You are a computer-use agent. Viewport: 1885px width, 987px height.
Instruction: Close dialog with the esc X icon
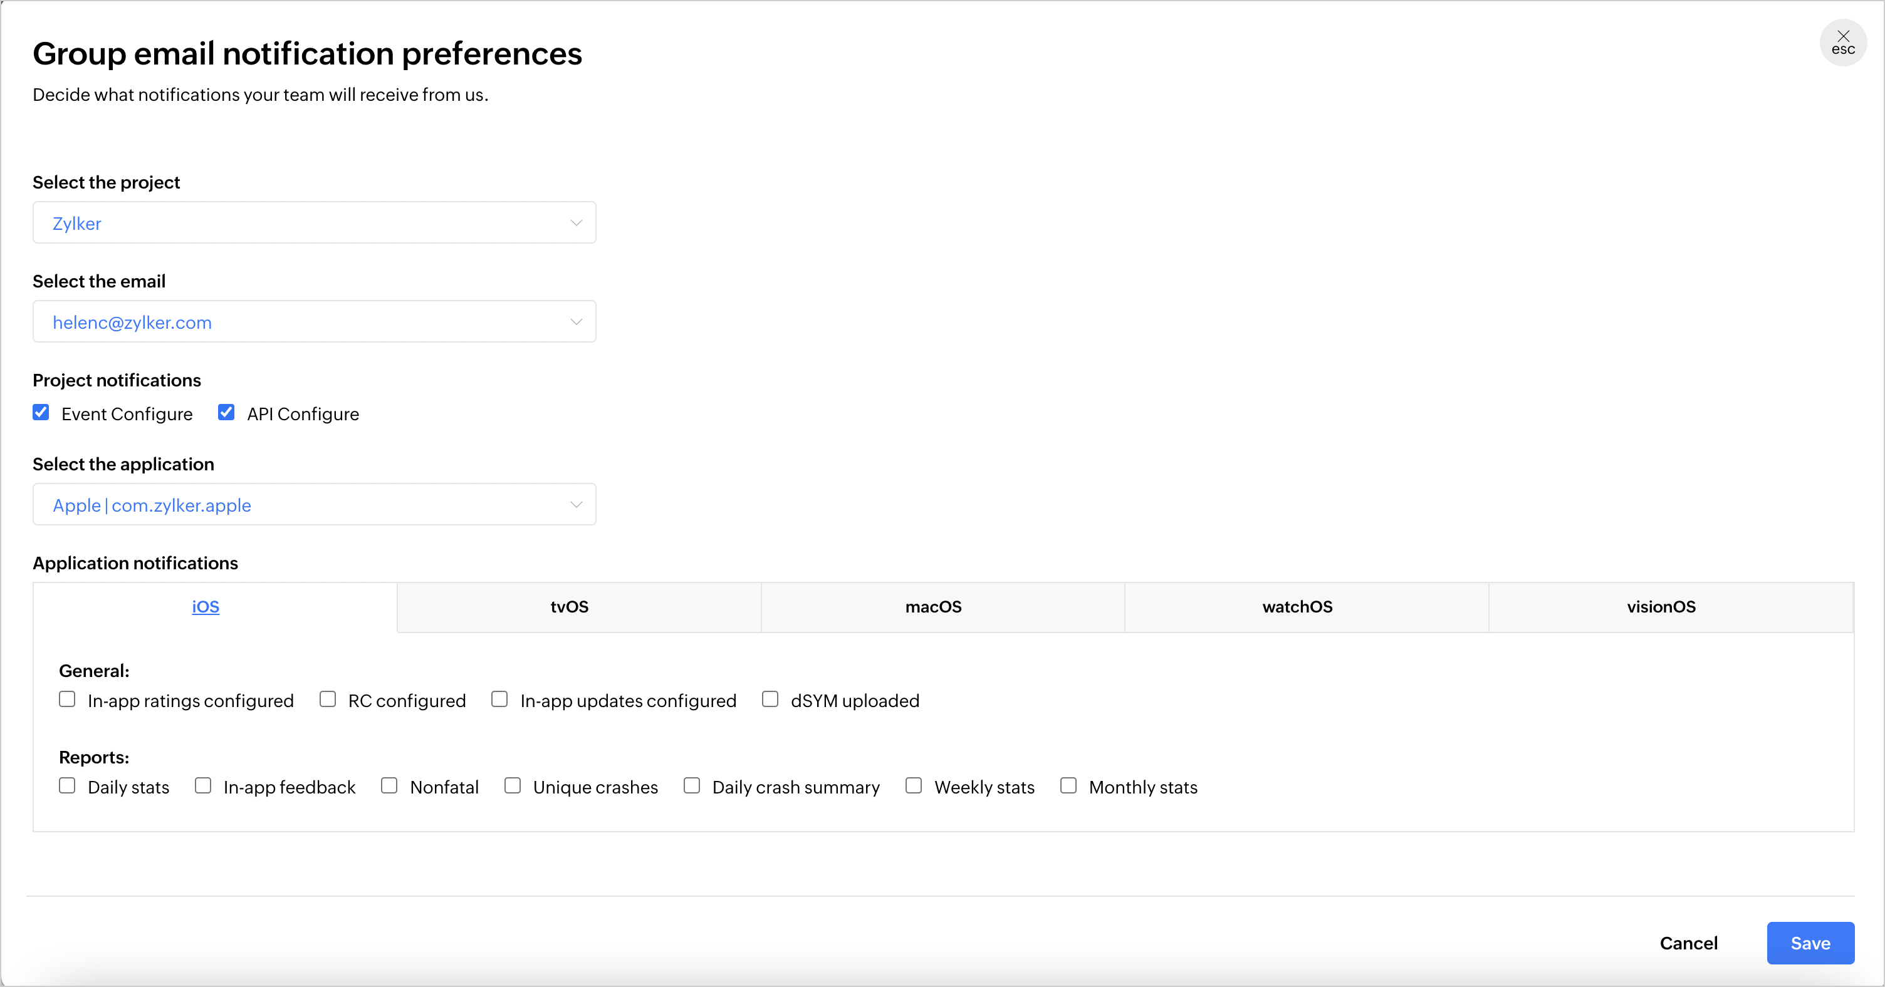point(1842,43)
